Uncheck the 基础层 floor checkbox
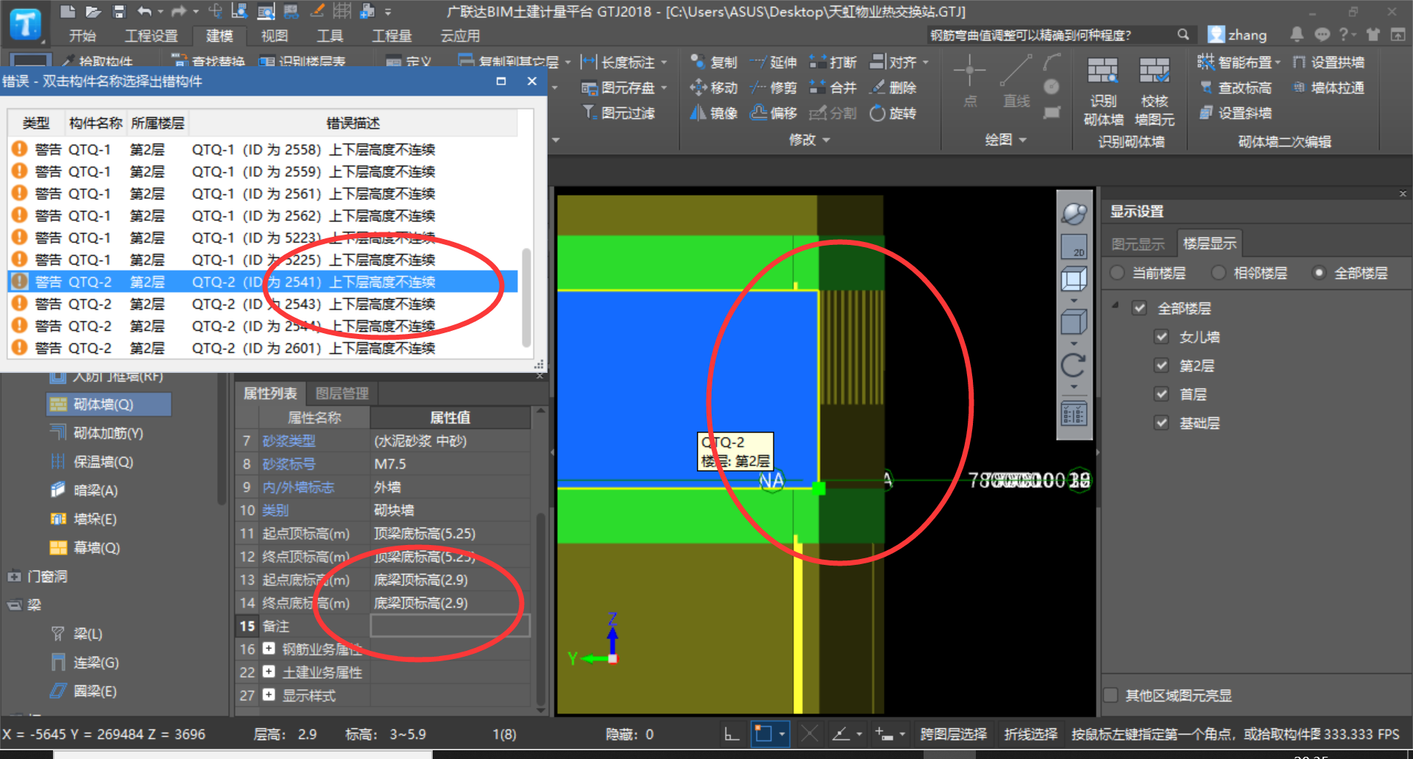The image size is (1413, 759). click(x=1162, y=423)
